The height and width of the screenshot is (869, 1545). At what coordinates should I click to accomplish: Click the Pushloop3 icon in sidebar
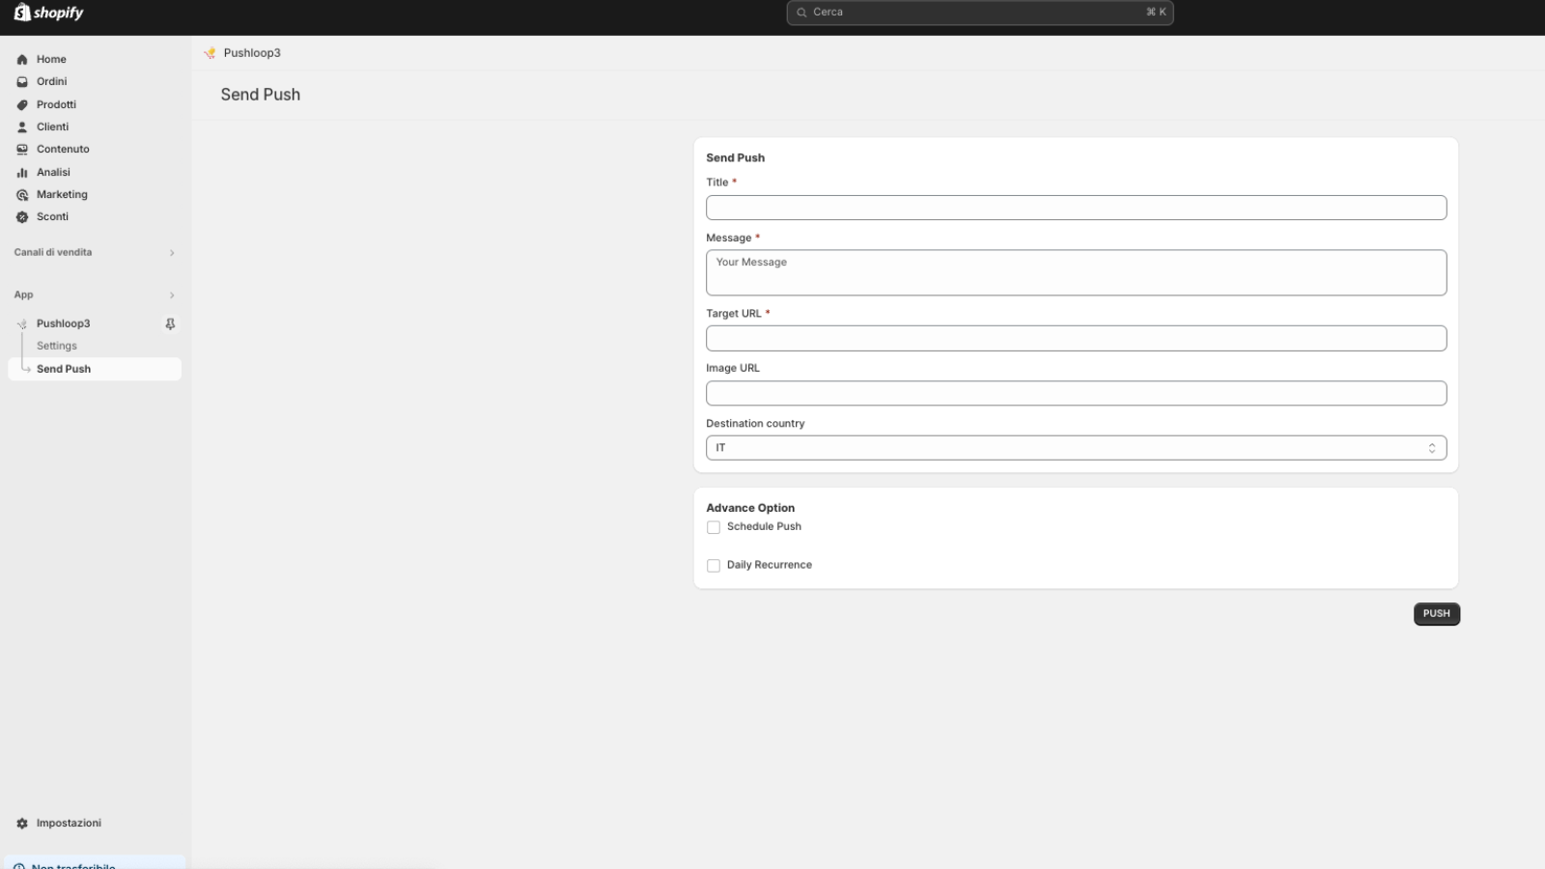(22, 324)
